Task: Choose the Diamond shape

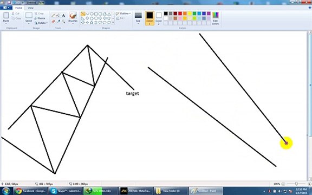Action: click(x=87, y=18)
